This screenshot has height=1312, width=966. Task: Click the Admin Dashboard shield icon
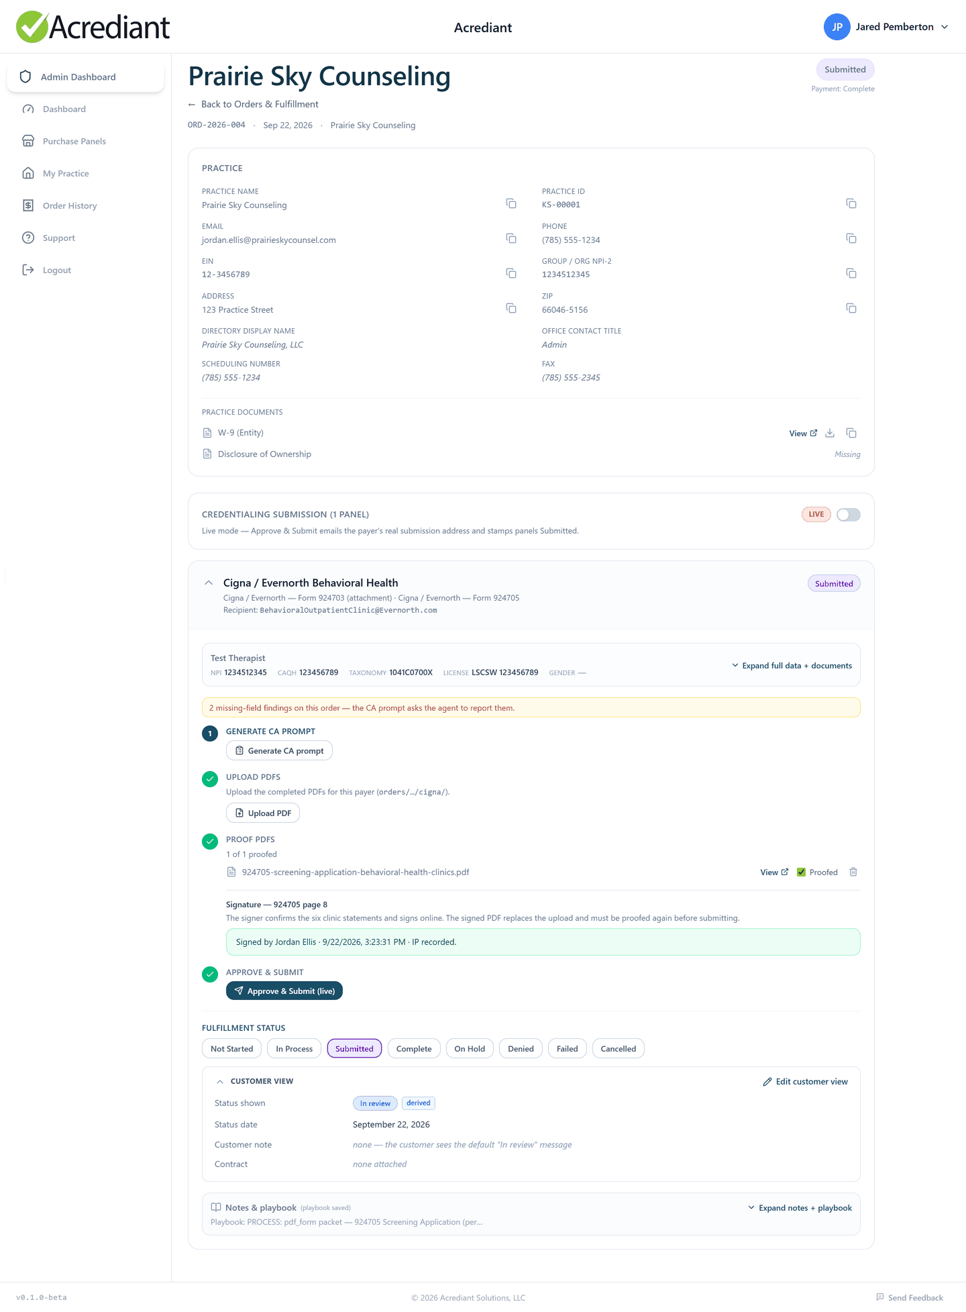[25, 77]
